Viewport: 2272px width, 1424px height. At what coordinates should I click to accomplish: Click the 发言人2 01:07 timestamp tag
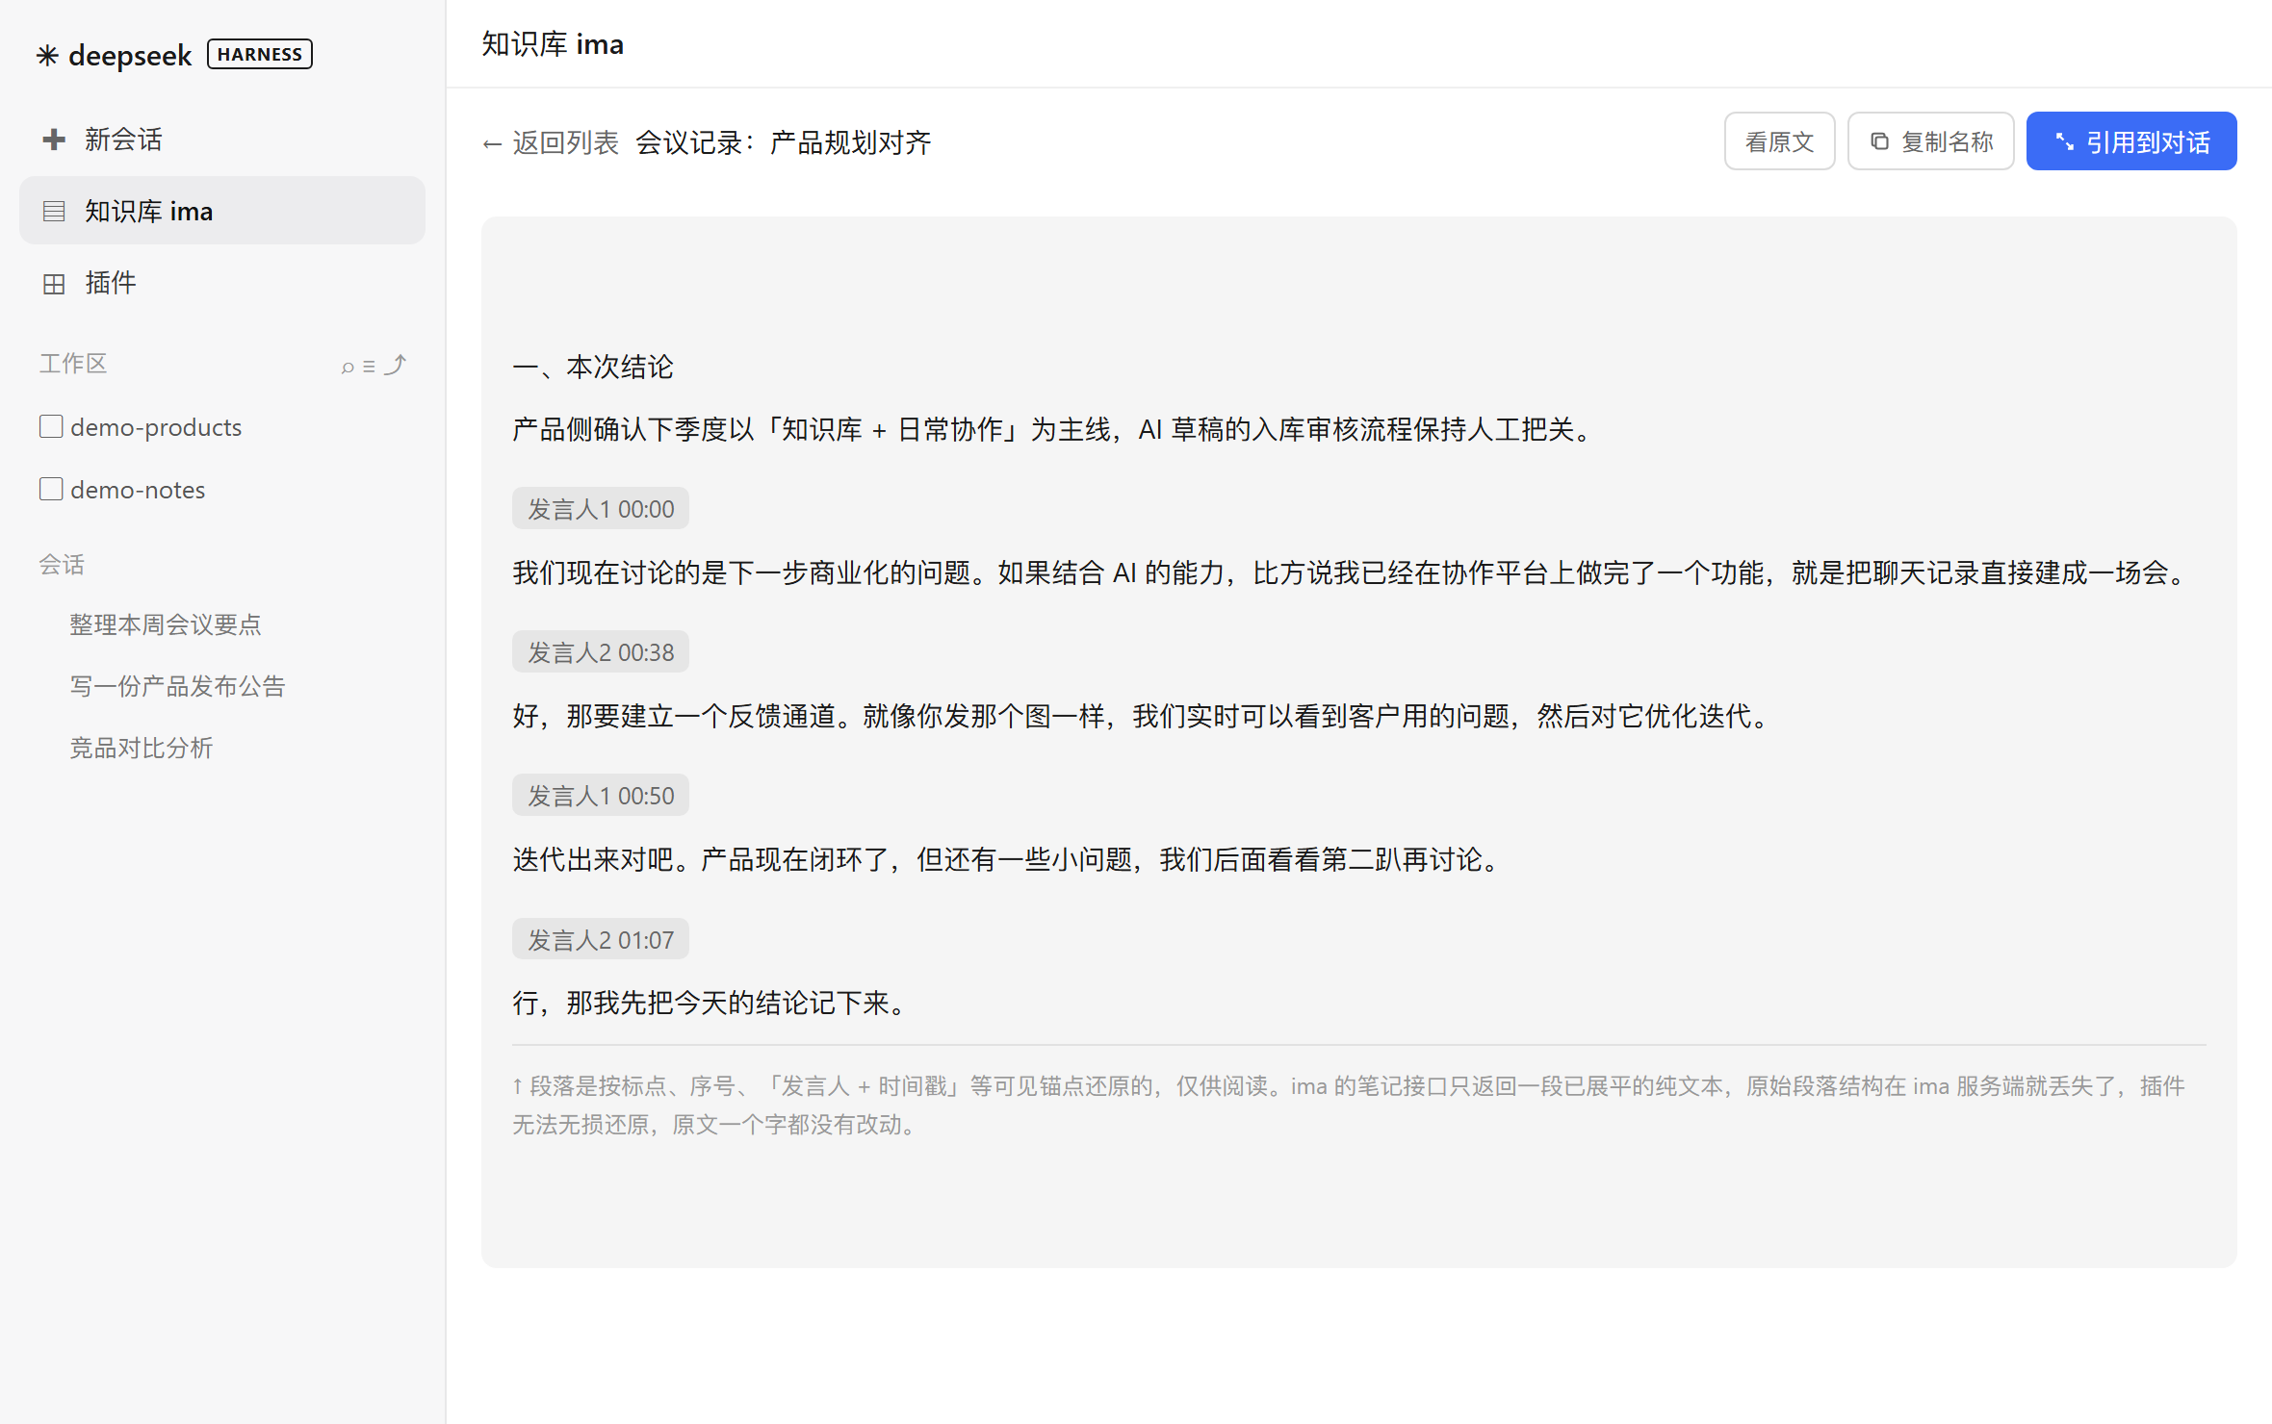point(601,940)
